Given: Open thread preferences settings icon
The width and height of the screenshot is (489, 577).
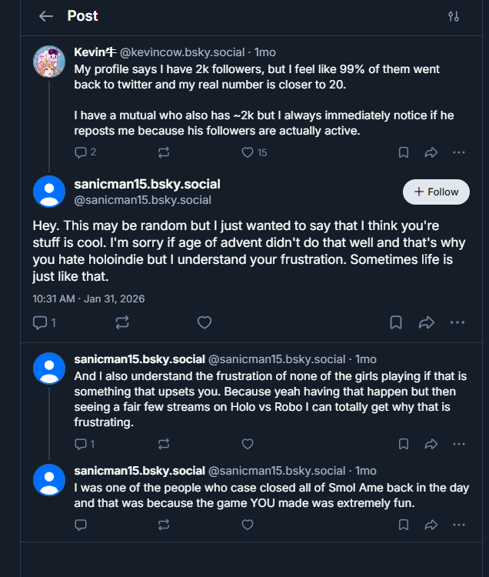Looking at the screenshot, I should tap(453, 16).
